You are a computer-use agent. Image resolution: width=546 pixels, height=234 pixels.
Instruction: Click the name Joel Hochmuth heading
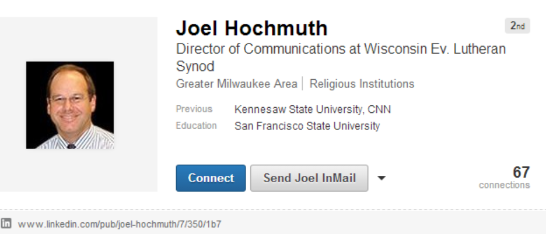[x=251, y=28]
